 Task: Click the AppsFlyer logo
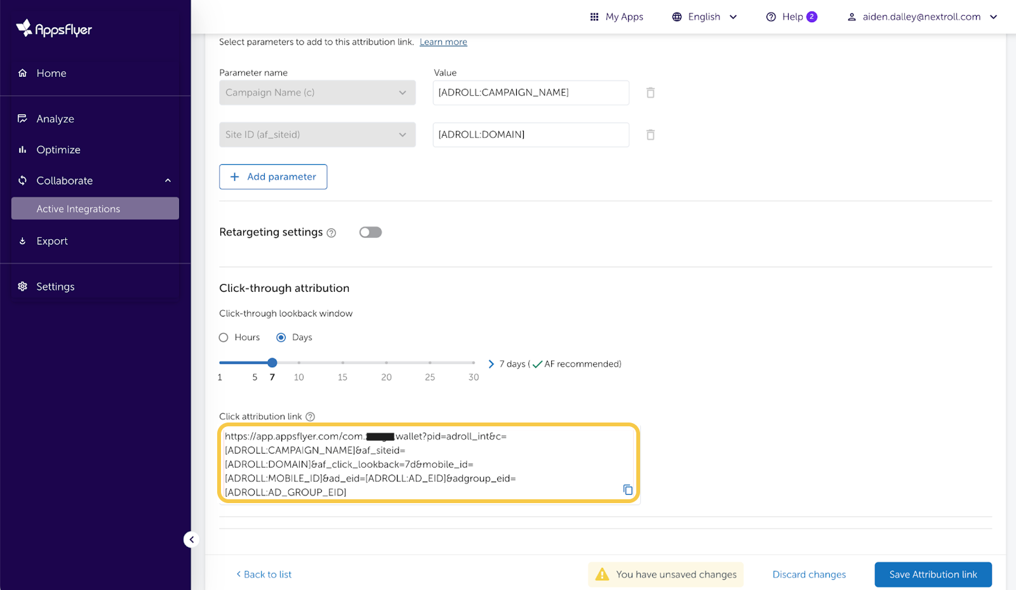pyautogui.click(x=55, y=29)
